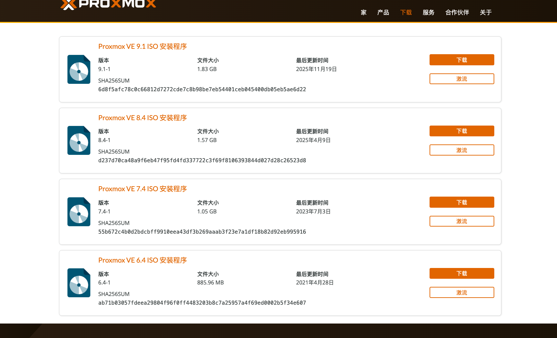The image size is (557, 338).
Task: Click the version value 6.4-1
Action: (x=104, y=282)
